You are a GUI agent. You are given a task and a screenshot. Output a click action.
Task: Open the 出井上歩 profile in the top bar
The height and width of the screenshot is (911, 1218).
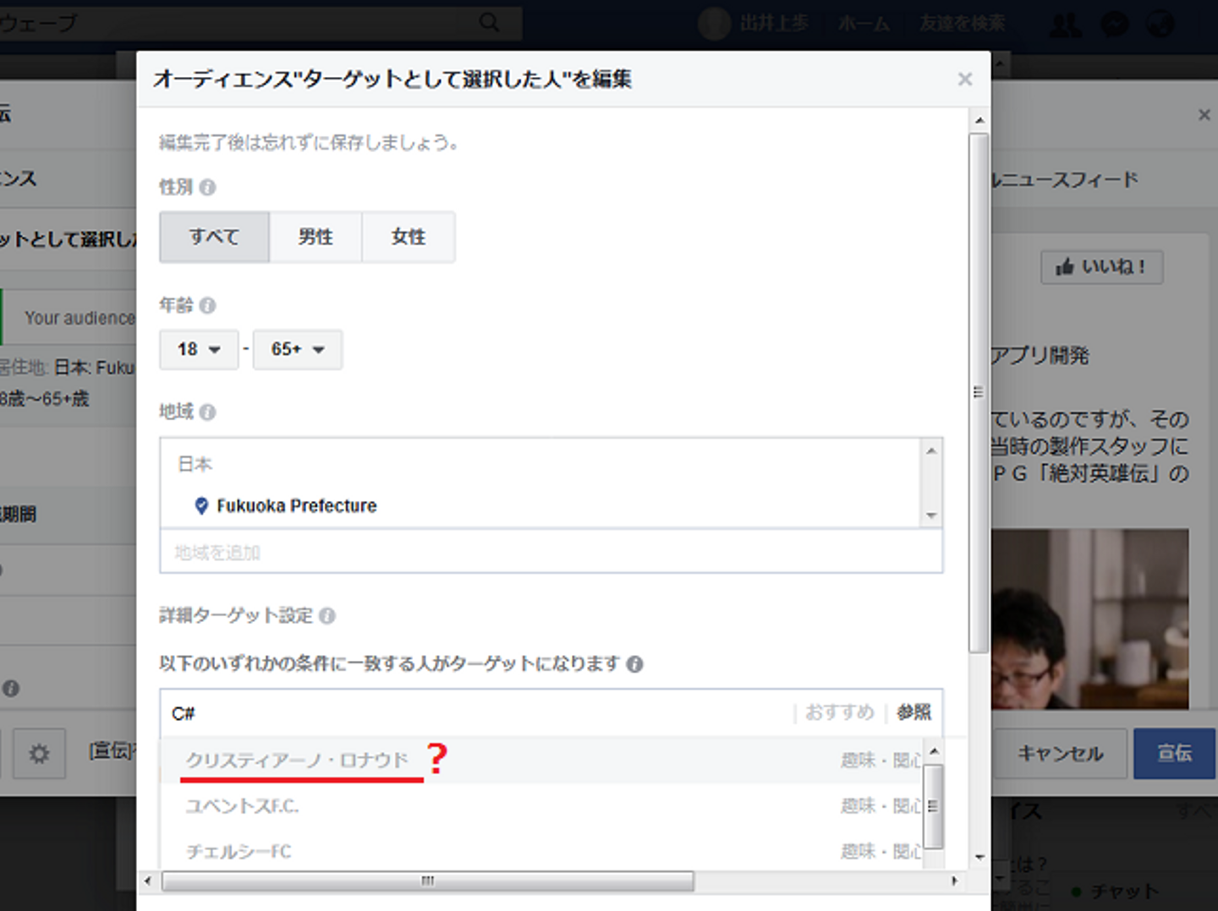[x=754, y=24]
